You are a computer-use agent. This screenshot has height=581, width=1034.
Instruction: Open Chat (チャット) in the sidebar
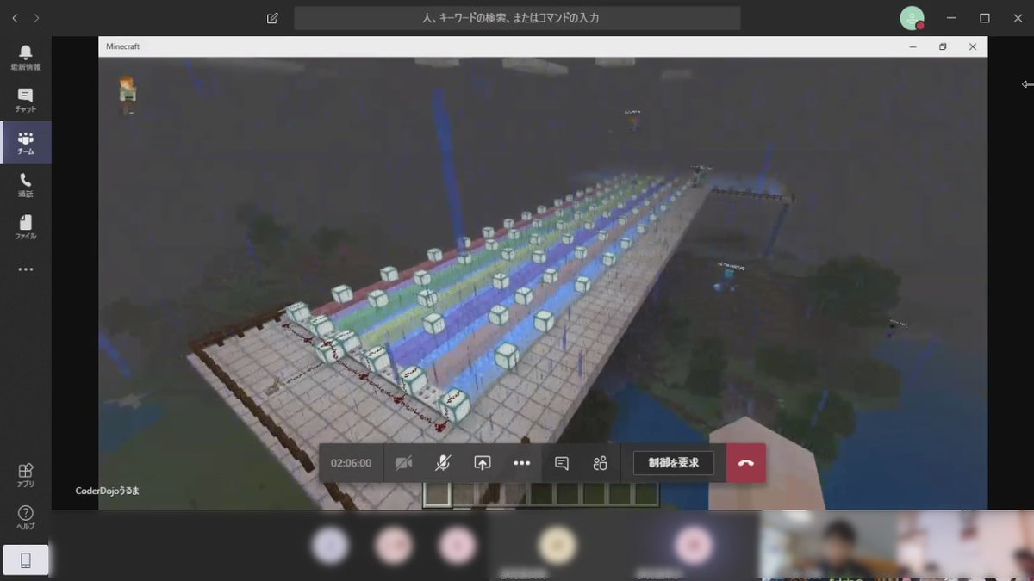click(x=25, y=100)
